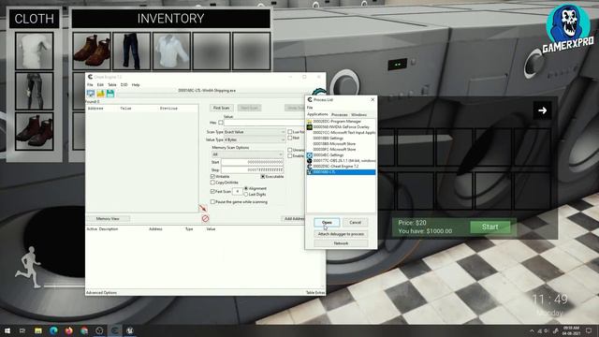This screenshot has height=337, width=599.
Task: Toggle the Fast Scan checkbox
Action: (212, 191)
